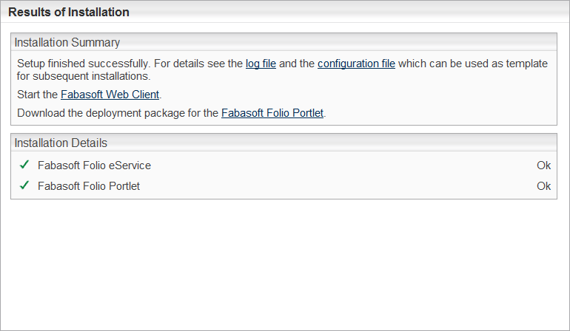The image size is (570, 331).
Task: Select the Installation Details panel header
Action: pos(61,143)
